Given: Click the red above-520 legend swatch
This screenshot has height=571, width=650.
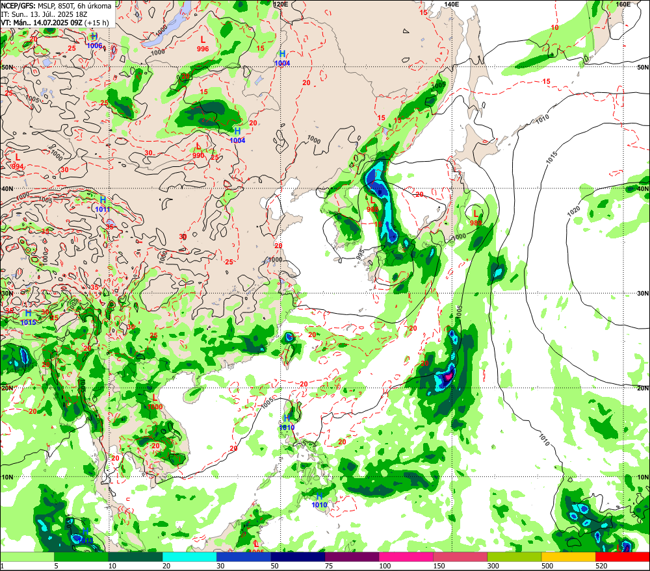Looking at the screenshot, I should [622, 557].
